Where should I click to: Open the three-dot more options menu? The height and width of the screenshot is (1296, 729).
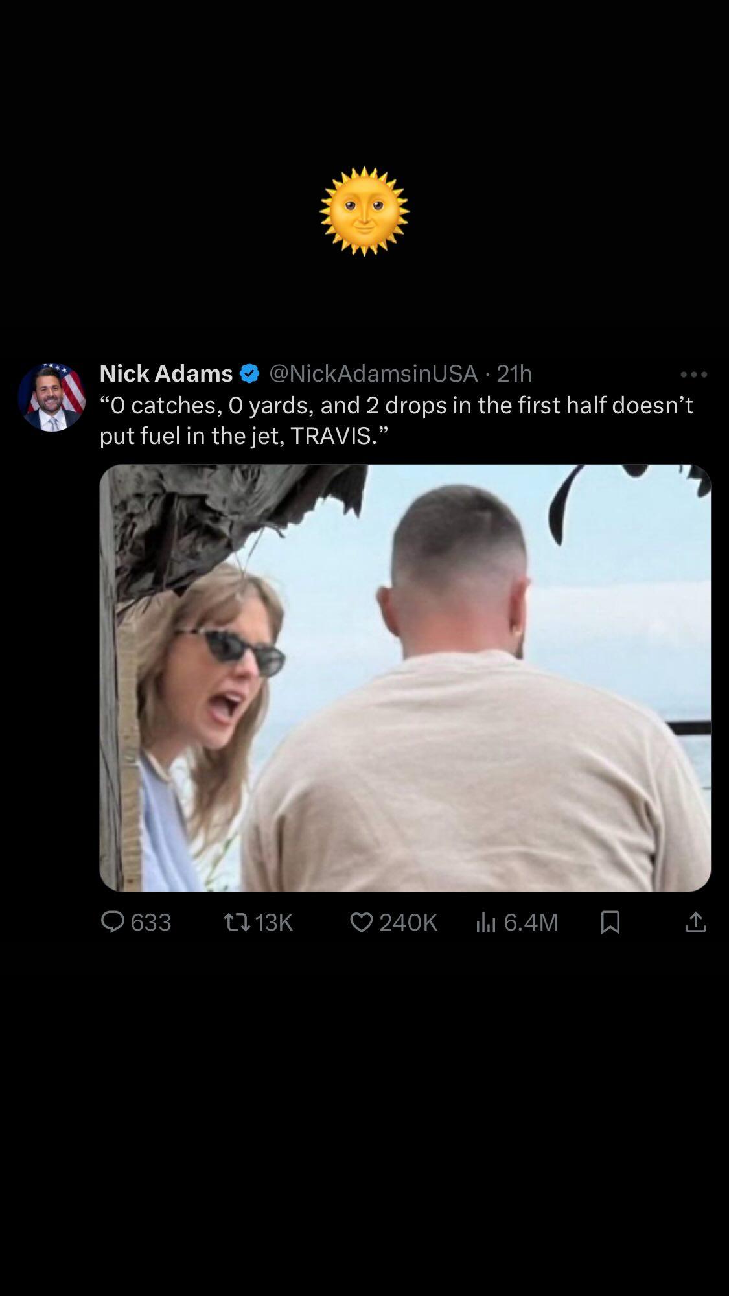tap(694, 375)
